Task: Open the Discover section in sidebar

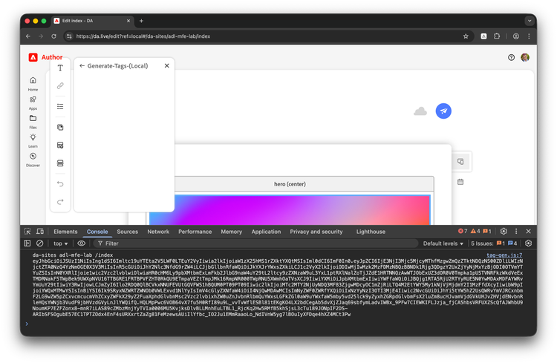Action: click(x=33, y=157)
